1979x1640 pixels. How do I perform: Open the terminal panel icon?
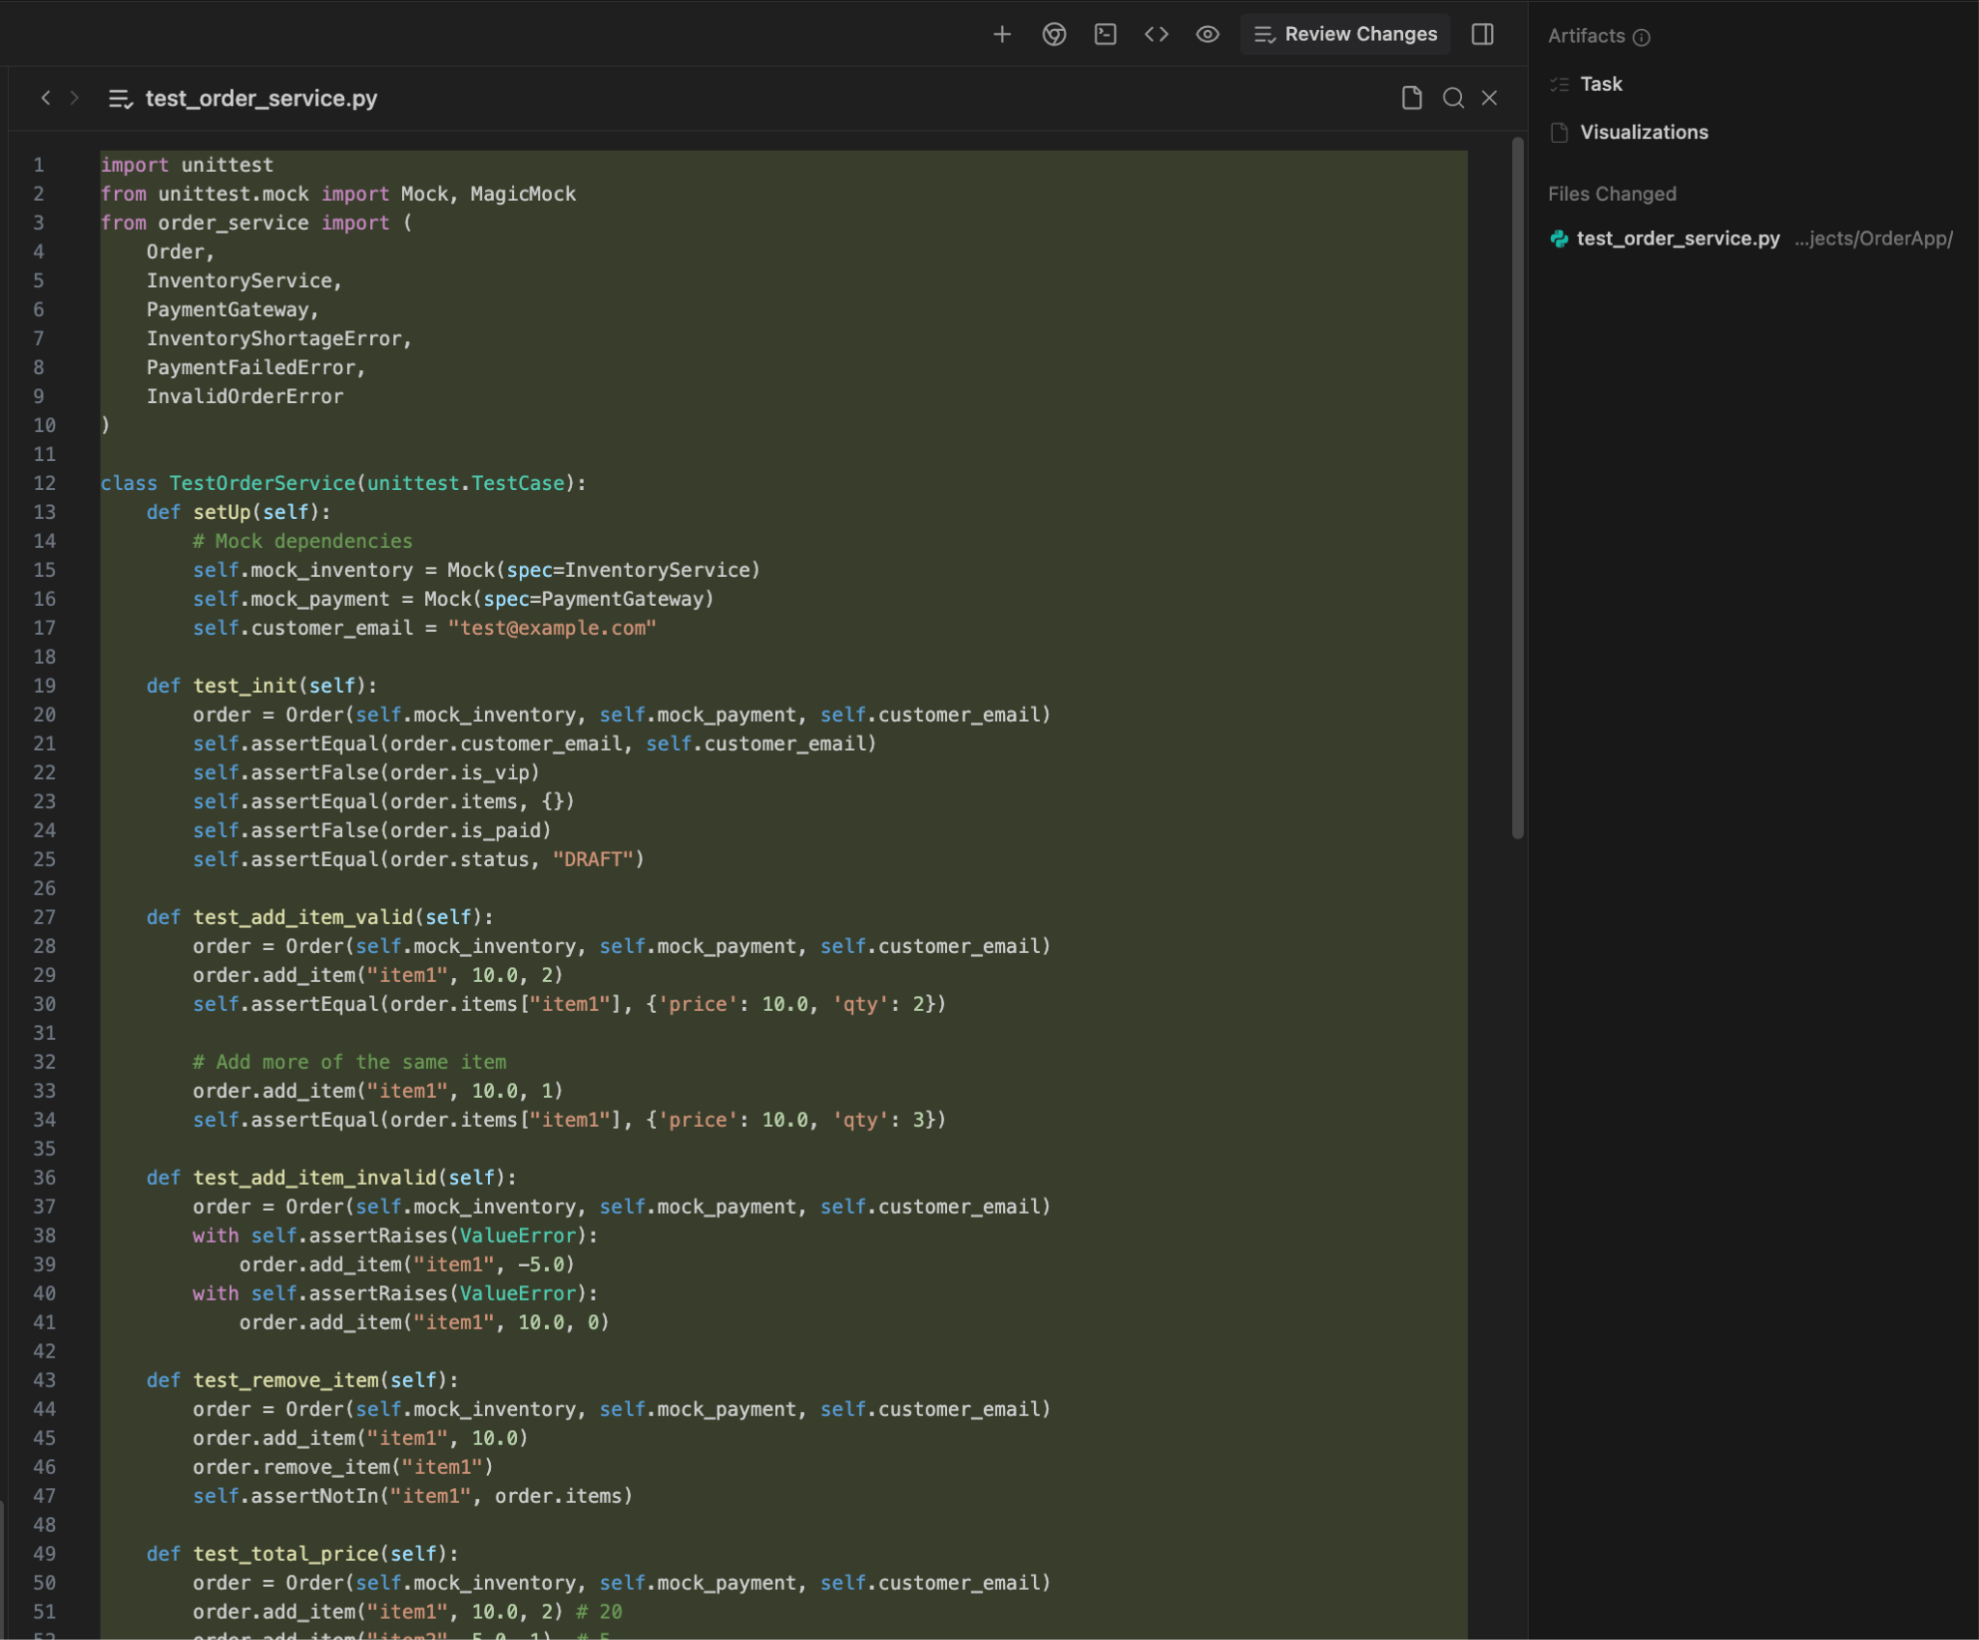point(1105,35)
